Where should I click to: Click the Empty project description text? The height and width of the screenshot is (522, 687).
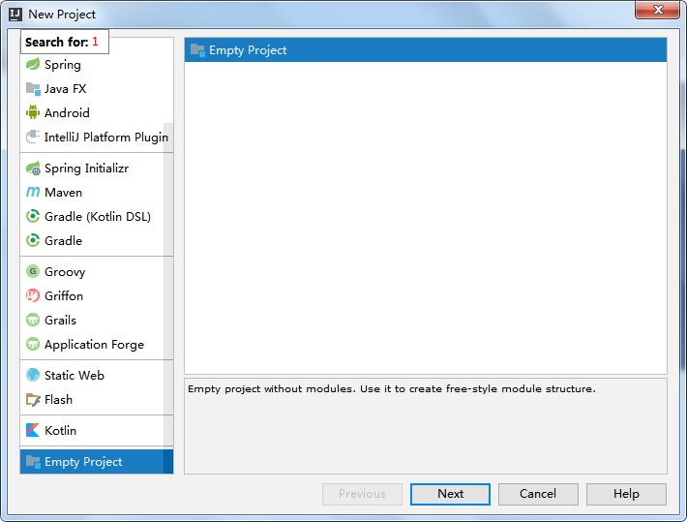(392, 388)
